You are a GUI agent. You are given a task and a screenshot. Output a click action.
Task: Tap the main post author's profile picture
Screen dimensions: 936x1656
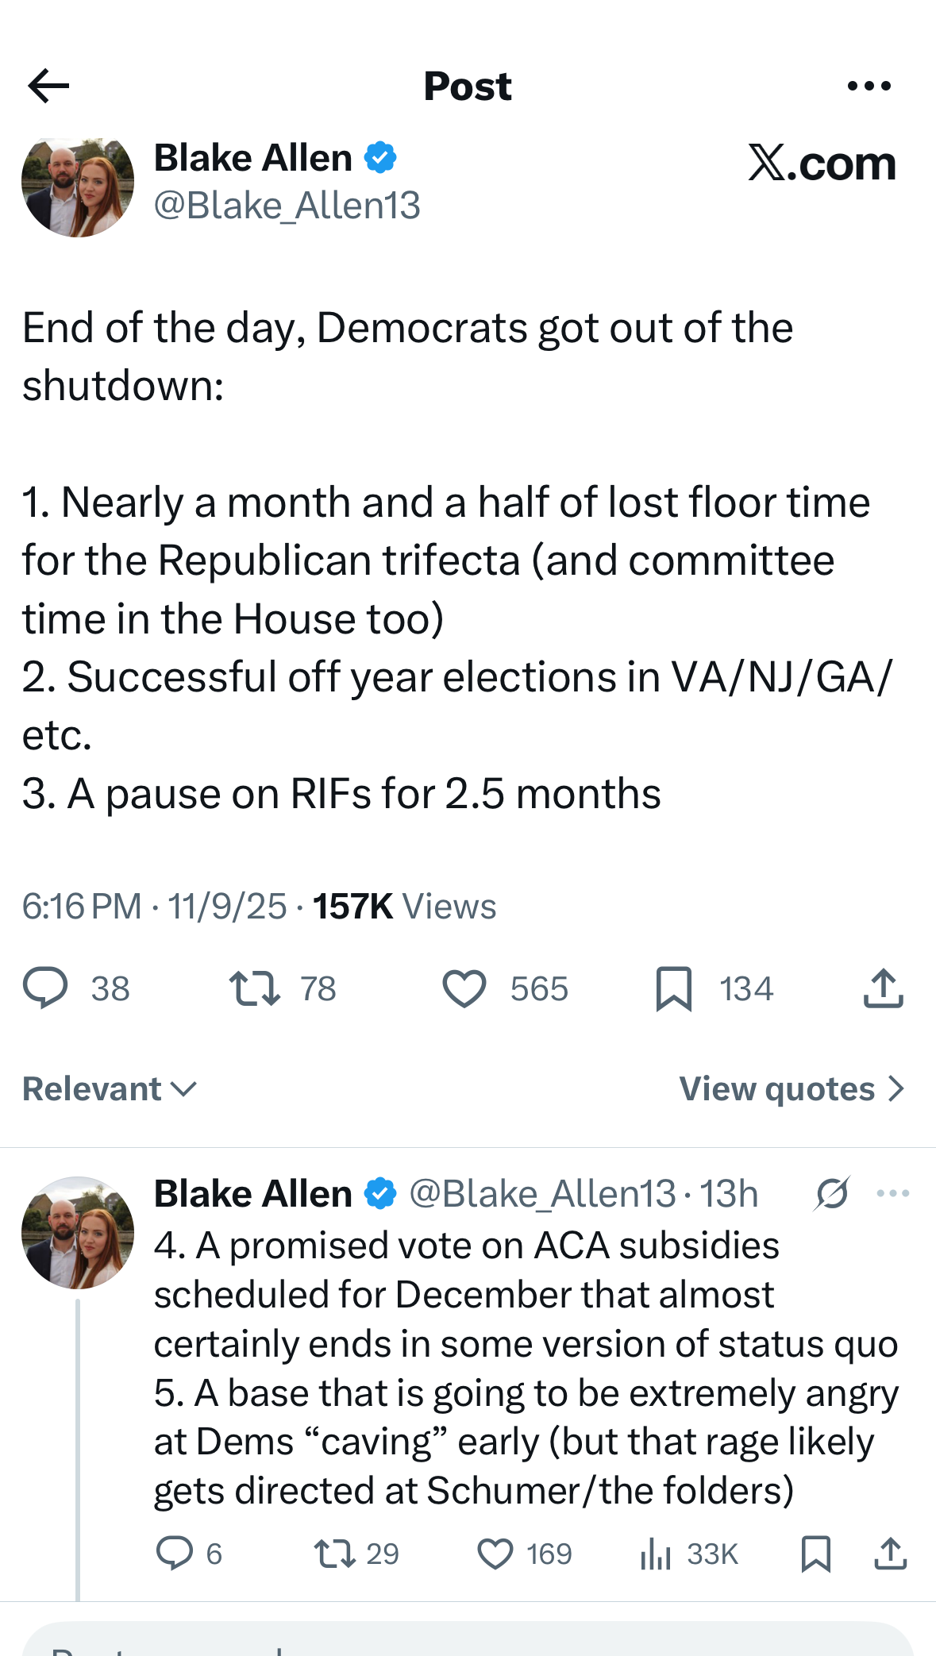click(78, 187)
